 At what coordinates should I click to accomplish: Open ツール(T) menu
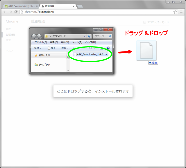(77, 42)
